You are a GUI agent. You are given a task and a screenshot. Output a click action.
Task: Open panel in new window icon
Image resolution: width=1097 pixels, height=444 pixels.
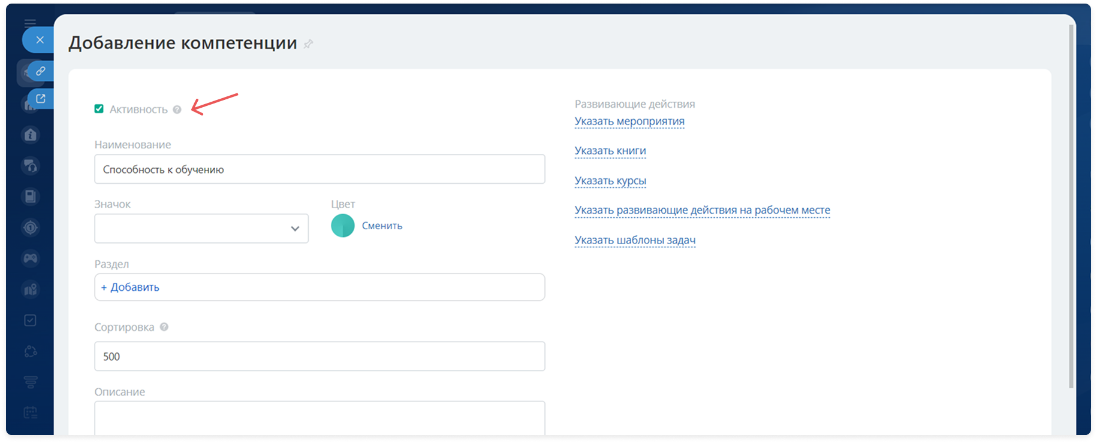point(40,99)
